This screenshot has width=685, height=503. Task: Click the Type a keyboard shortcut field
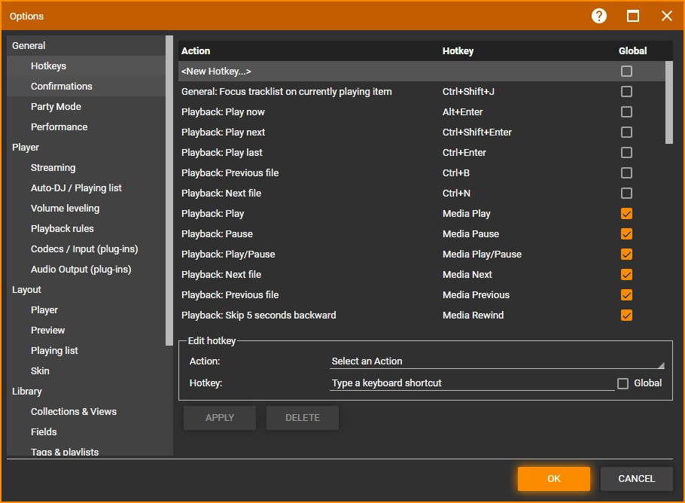pos(471,383)
